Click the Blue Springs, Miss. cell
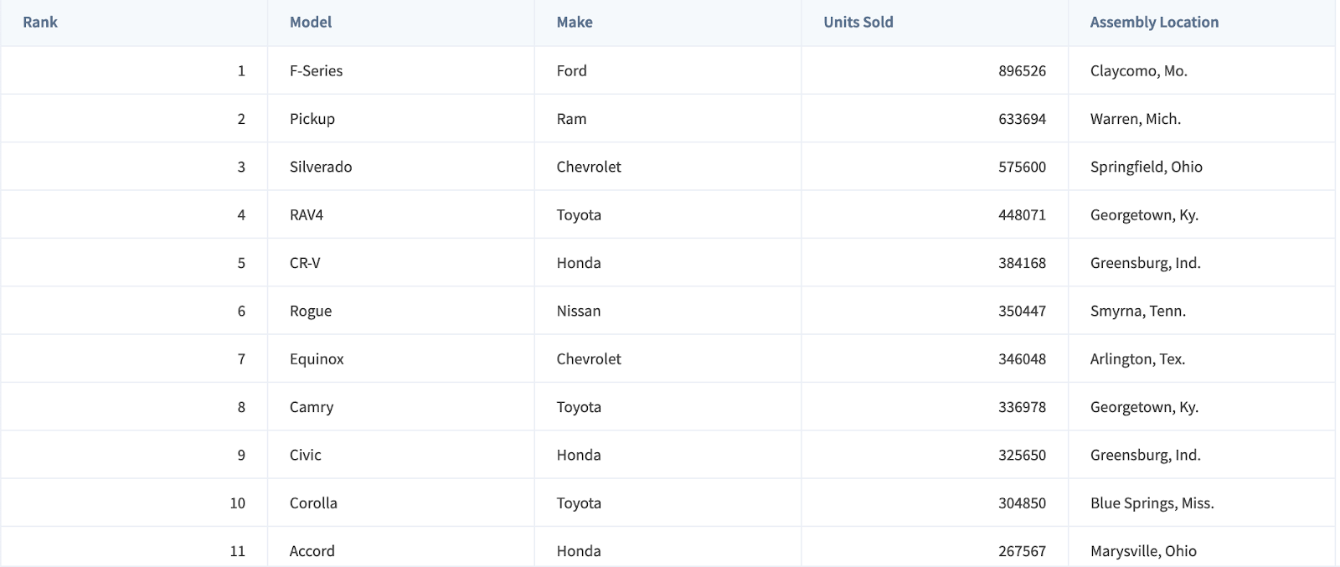The image size is (1340, 567). click(1152, 503)
